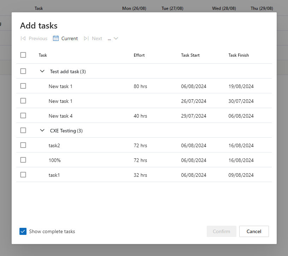
Task: Check the box for task2
Action: point(23,145)
